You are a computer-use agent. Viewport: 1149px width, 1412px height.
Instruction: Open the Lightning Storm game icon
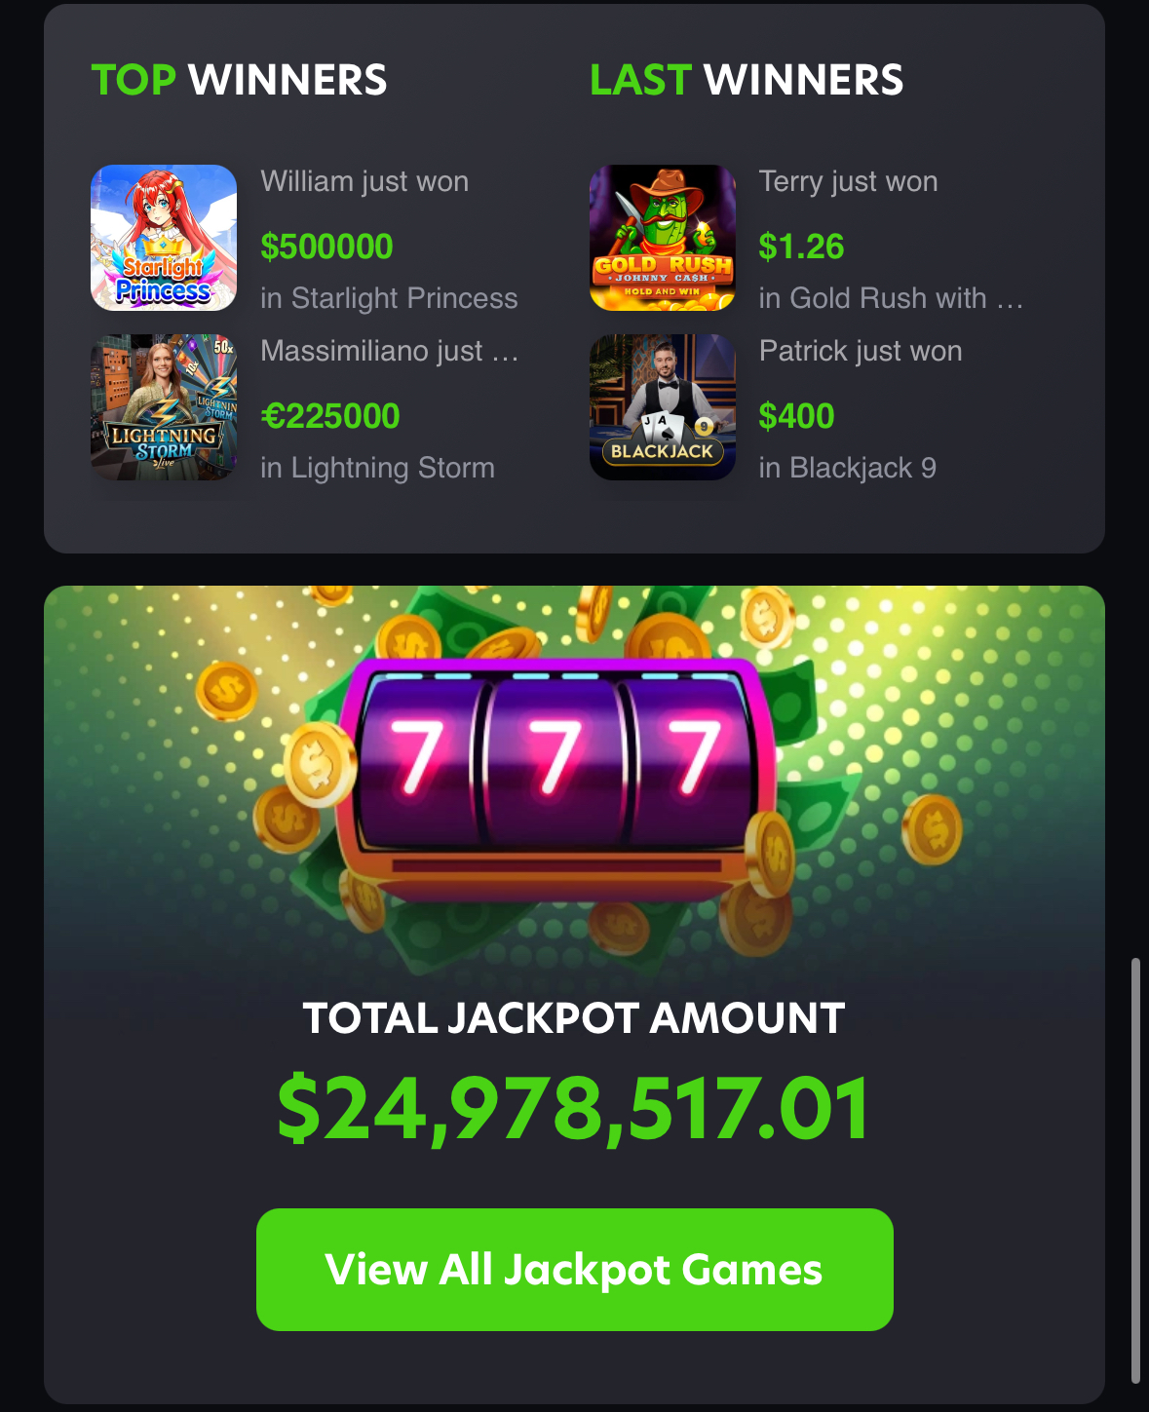point(164,407)
